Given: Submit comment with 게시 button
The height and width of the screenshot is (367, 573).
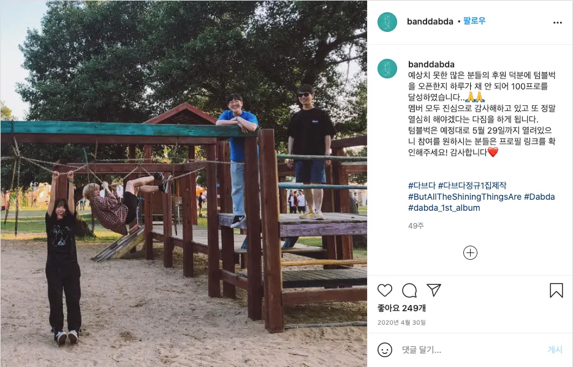Looking at the screenshot, I should 555,349.
